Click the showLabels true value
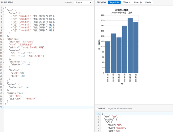This screenshot has width=173, height=132. click(x=27, y=65)
